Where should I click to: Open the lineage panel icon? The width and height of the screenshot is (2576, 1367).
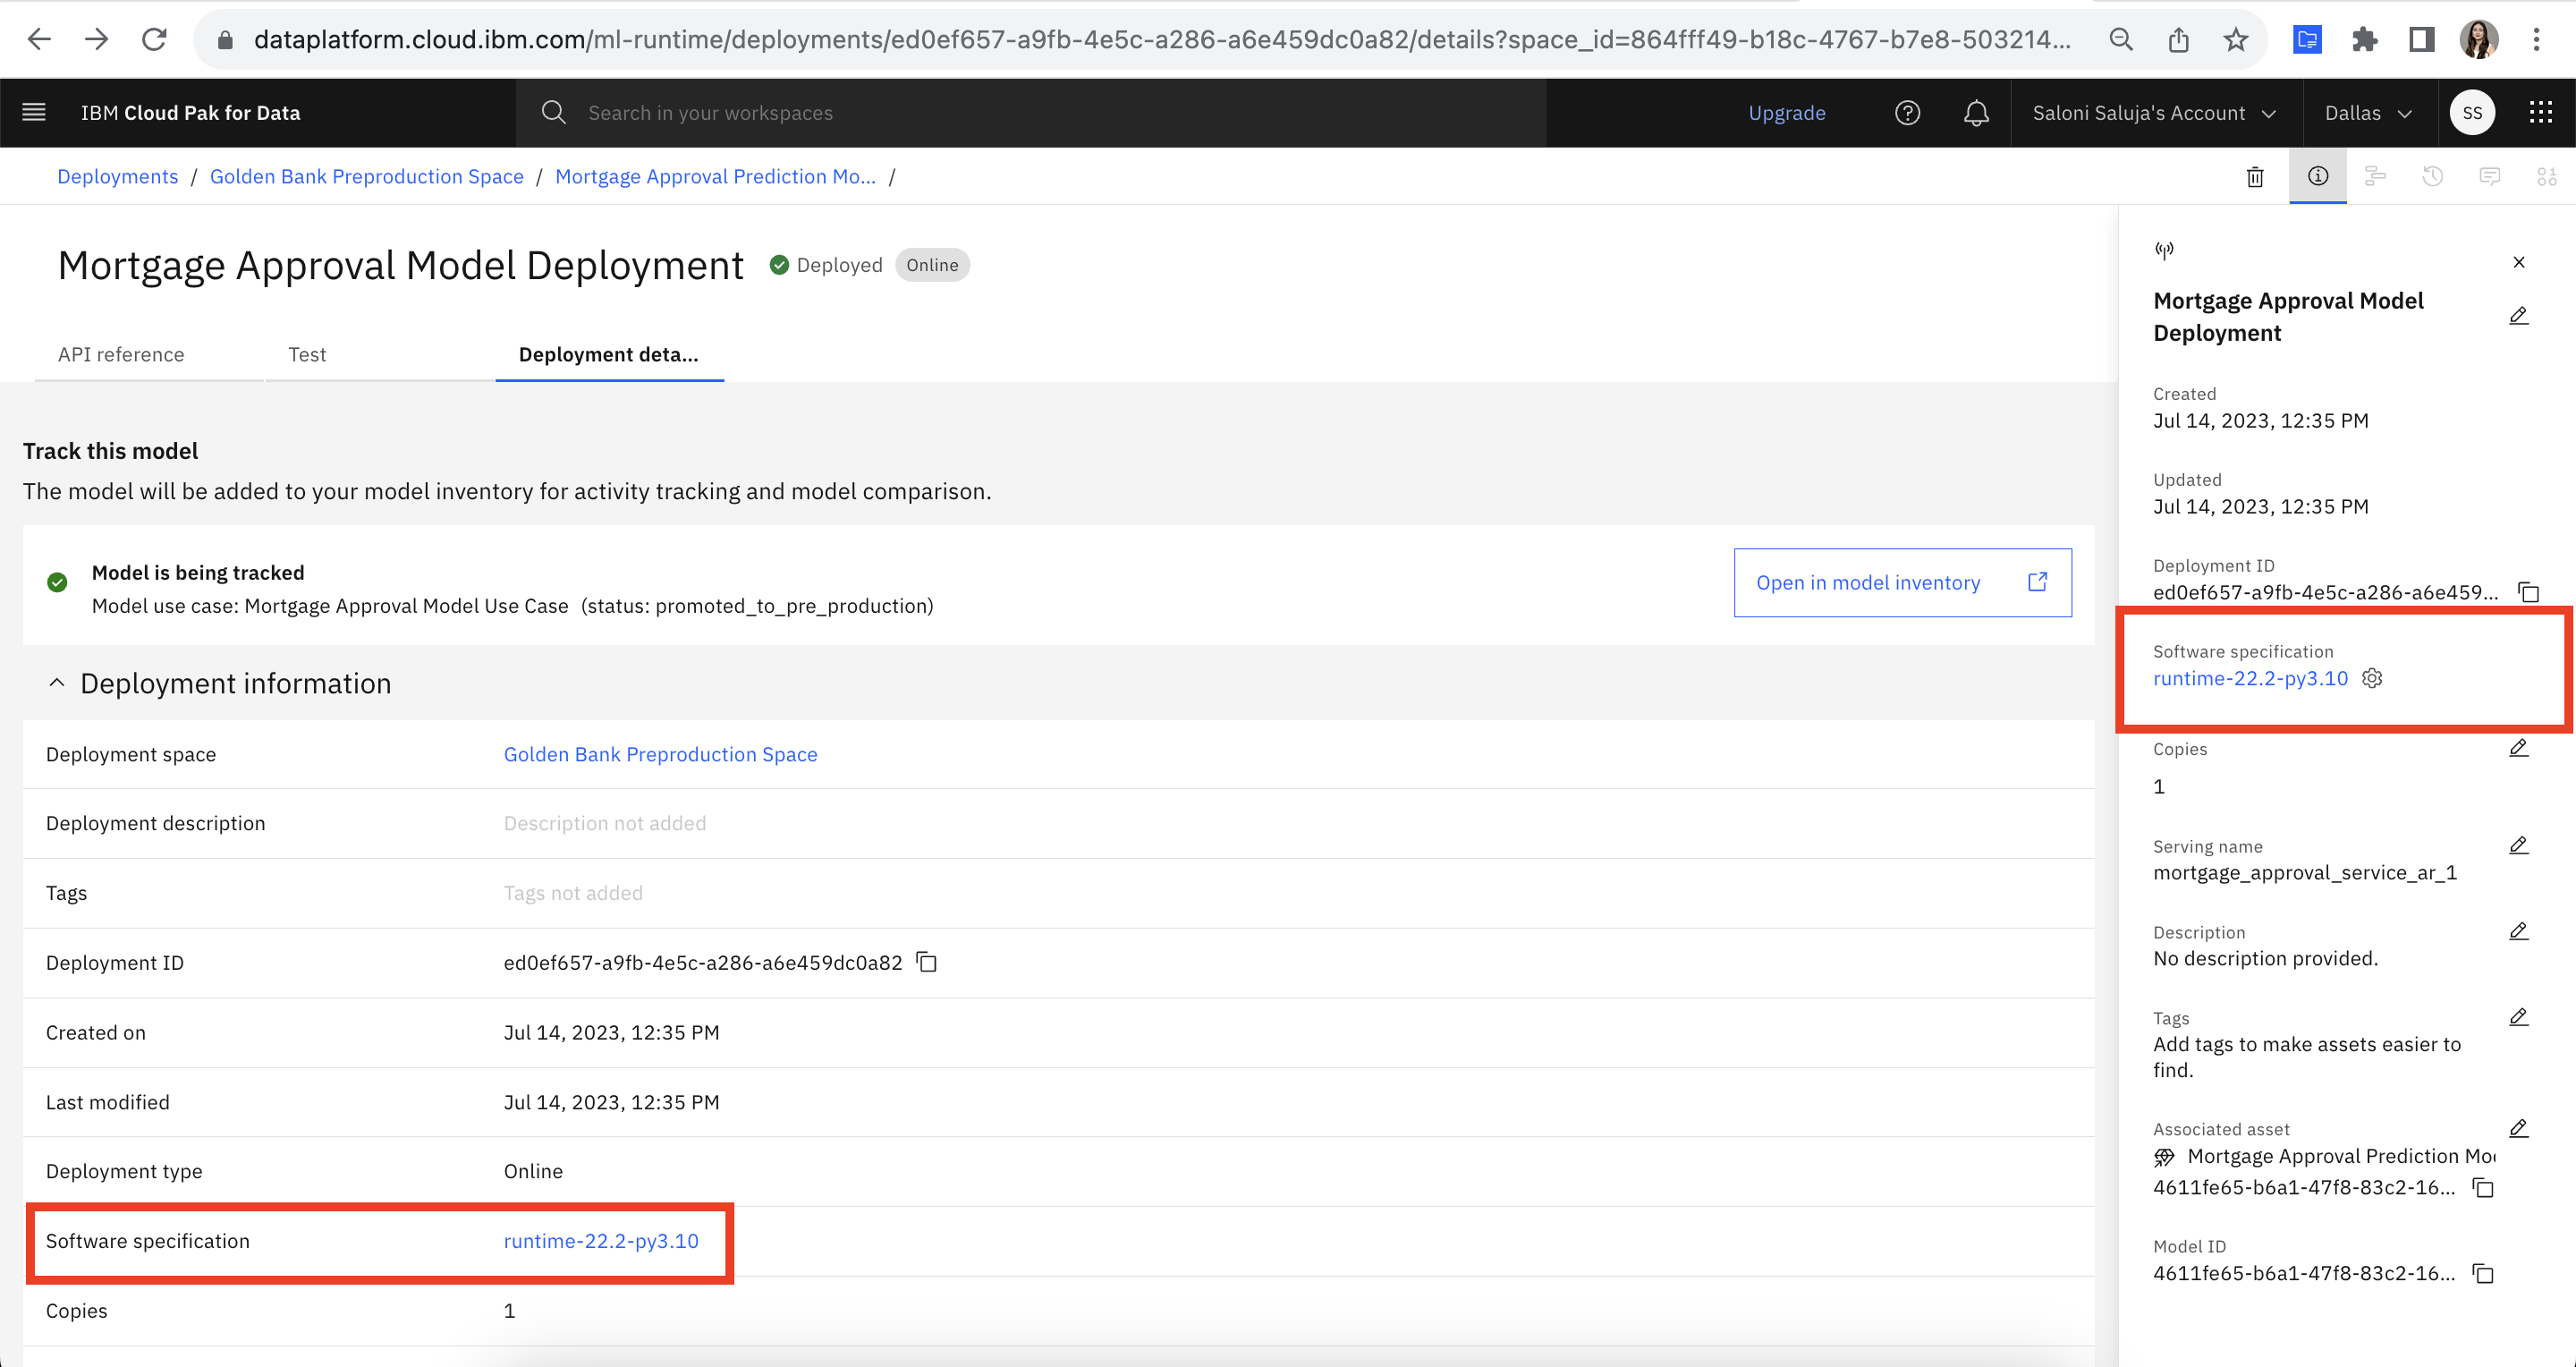tap(2375, 176)
